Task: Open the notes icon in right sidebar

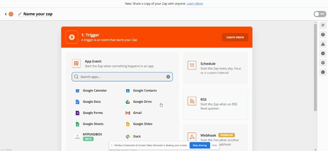Action: 323,25
